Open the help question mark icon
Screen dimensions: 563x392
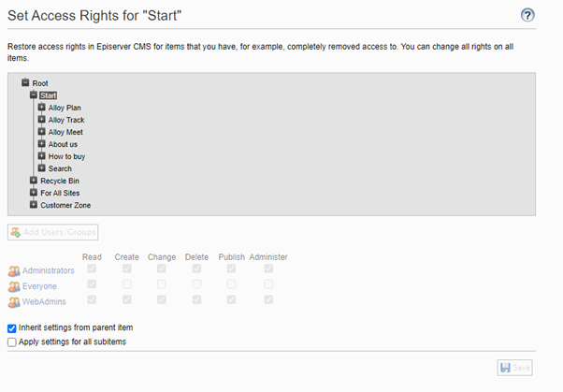527,15
